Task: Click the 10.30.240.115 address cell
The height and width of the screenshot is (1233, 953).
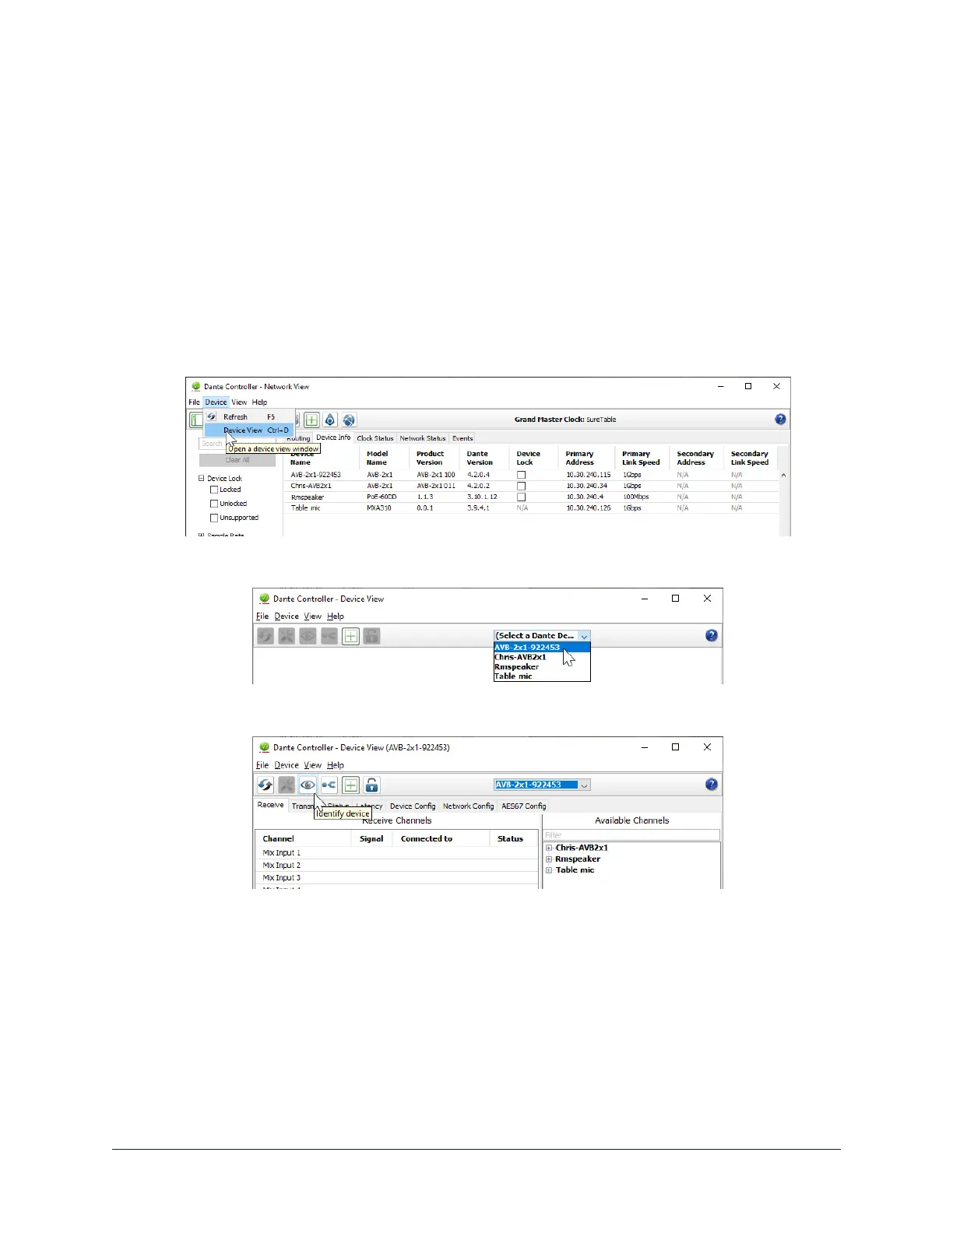Action: coord(589,475)
